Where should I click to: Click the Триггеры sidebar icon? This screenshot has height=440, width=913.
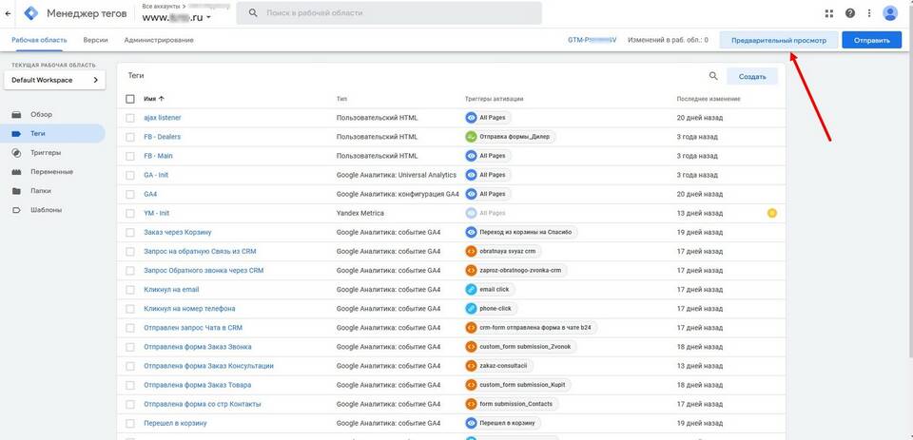click(x=17, y=152)
